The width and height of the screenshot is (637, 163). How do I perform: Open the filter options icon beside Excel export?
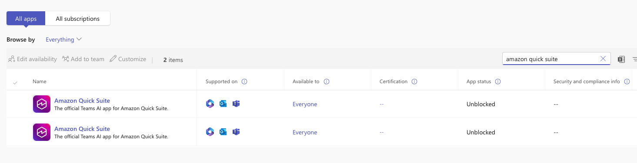click(x=634, y=59)
